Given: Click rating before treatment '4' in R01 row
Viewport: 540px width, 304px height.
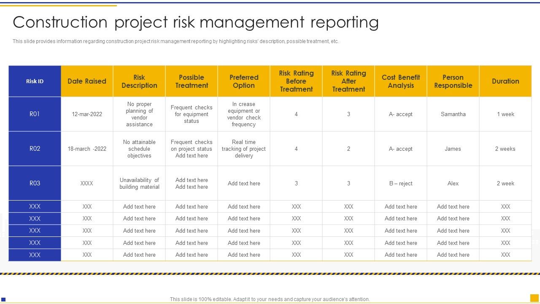Looking at the screenshot, I should click(296, 114).
